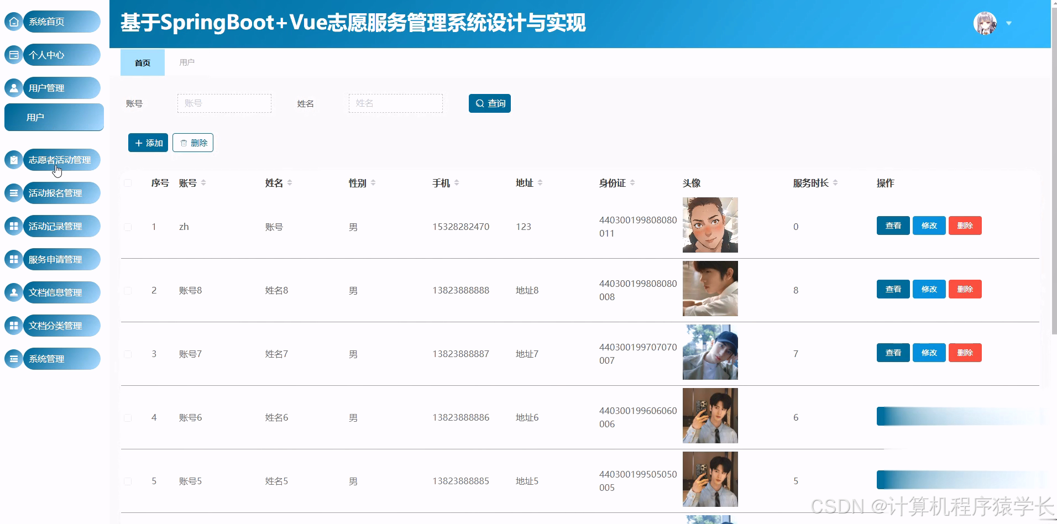Expand the 文档信息管理 sidebar menu

tap(61, 292)
